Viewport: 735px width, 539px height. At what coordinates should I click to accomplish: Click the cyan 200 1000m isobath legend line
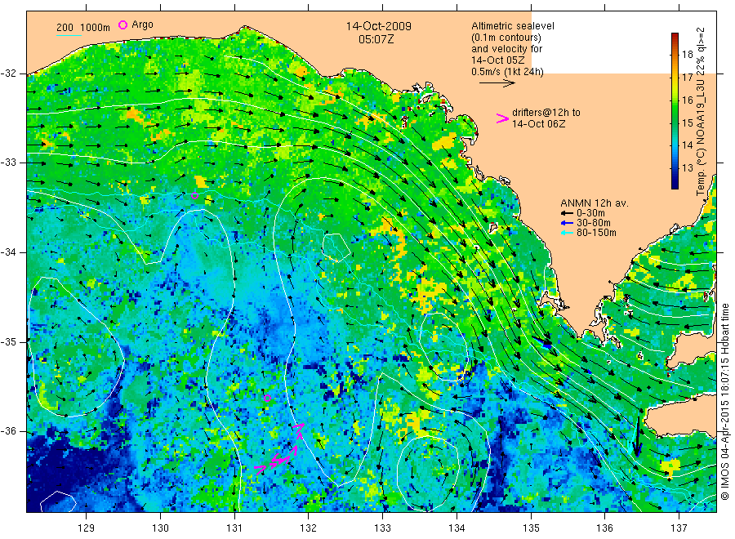click(x=69, y=35)
